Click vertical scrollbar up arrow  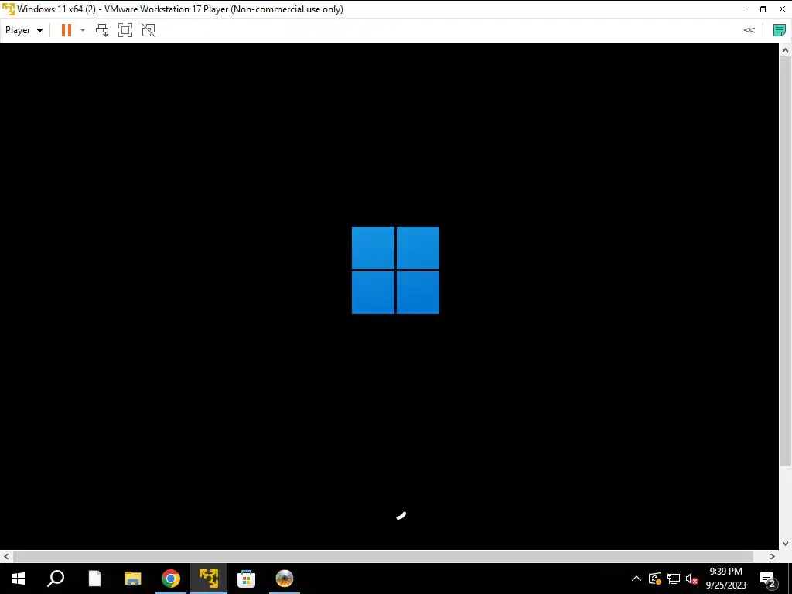coord(786,50)
